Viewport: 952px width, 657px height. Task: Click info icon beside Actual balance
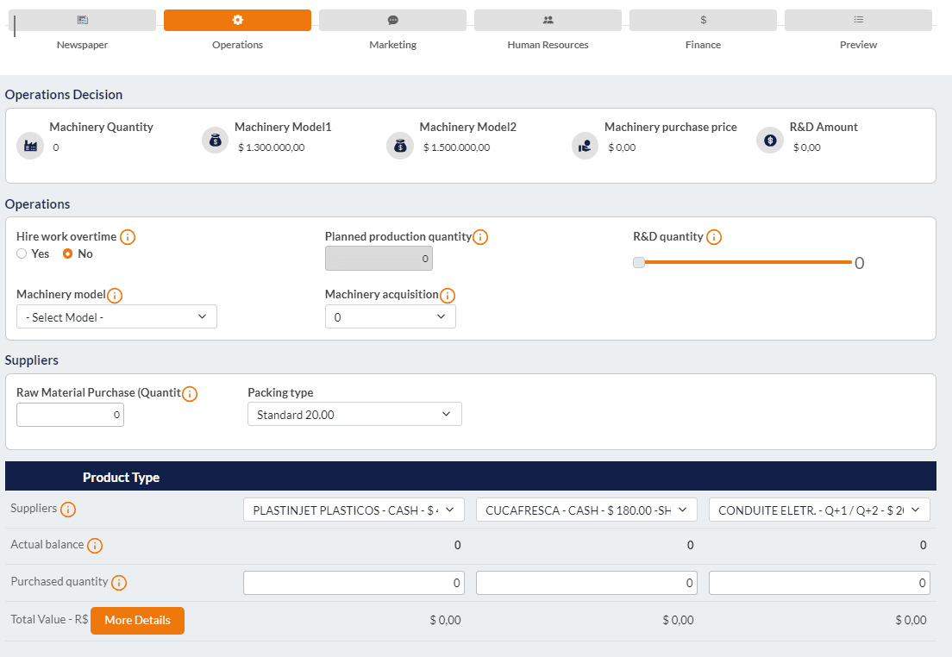(95, 546)
